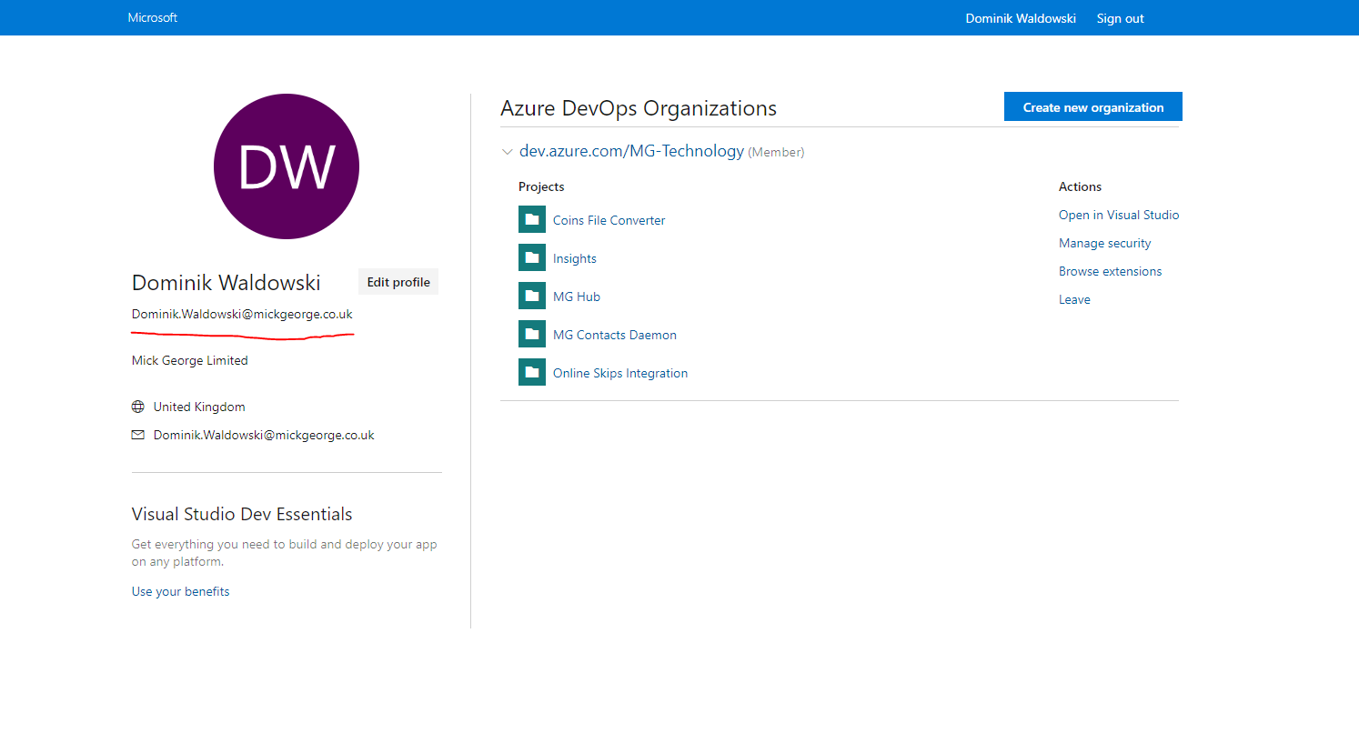Open the Online Skips Integration project
The width and height of the screenshot is (1359, 744).
(x=620, y=373)
